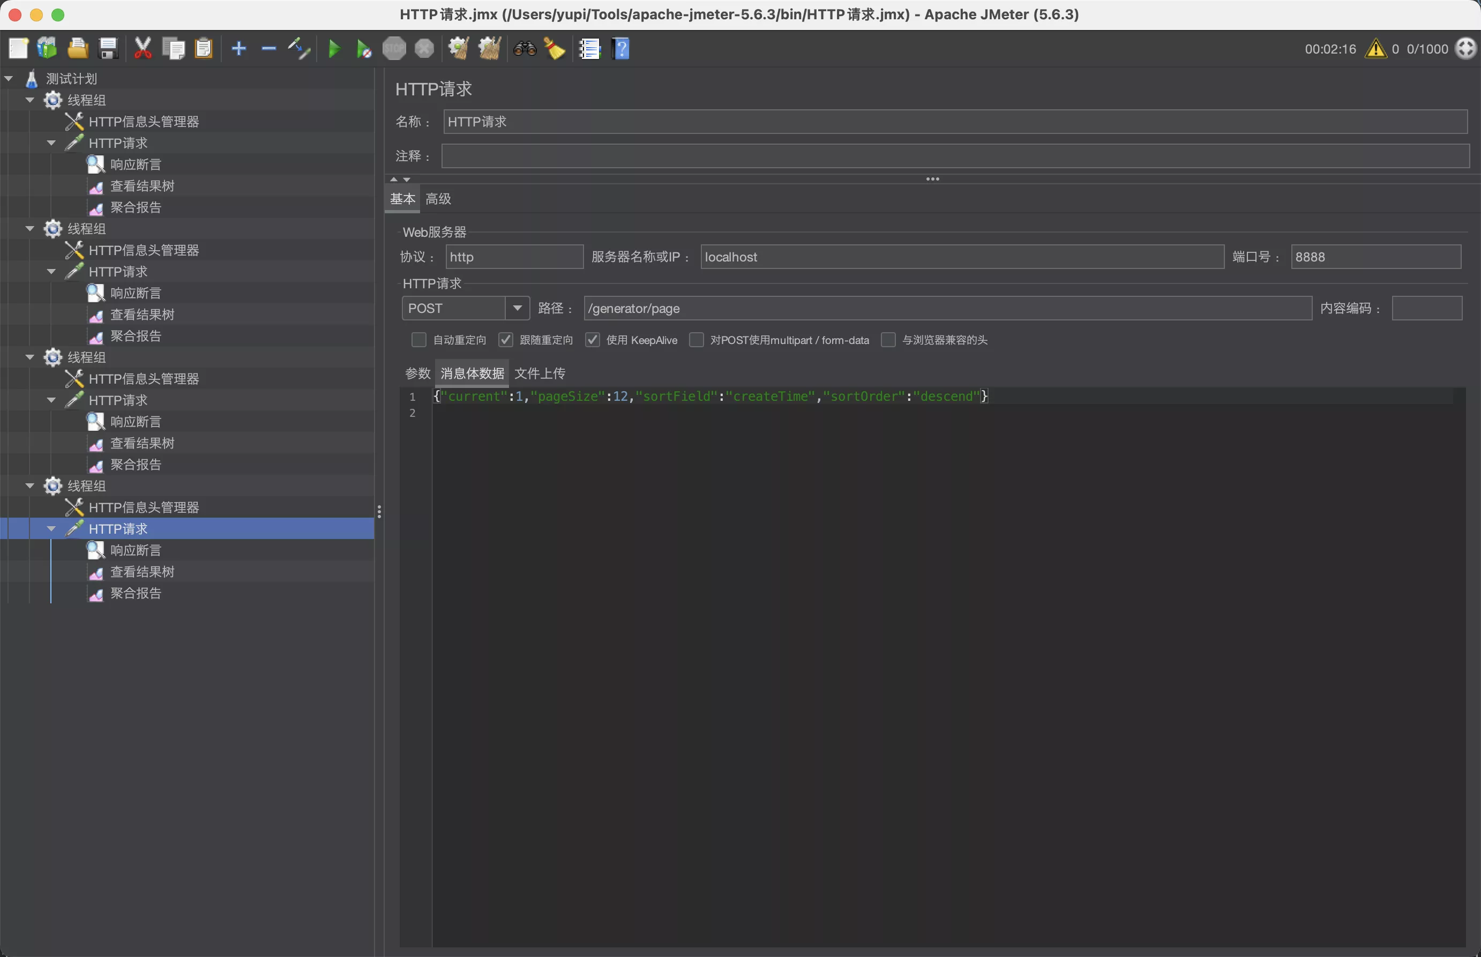Click the Clear All double broom icon
Screen dimensions: 1481x957
click(x=490, y=48)
